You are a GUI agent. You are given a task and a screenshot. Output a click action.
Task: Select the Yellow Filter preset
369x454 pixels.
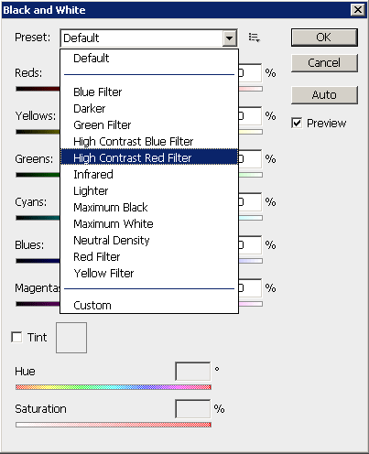[149, 273]
